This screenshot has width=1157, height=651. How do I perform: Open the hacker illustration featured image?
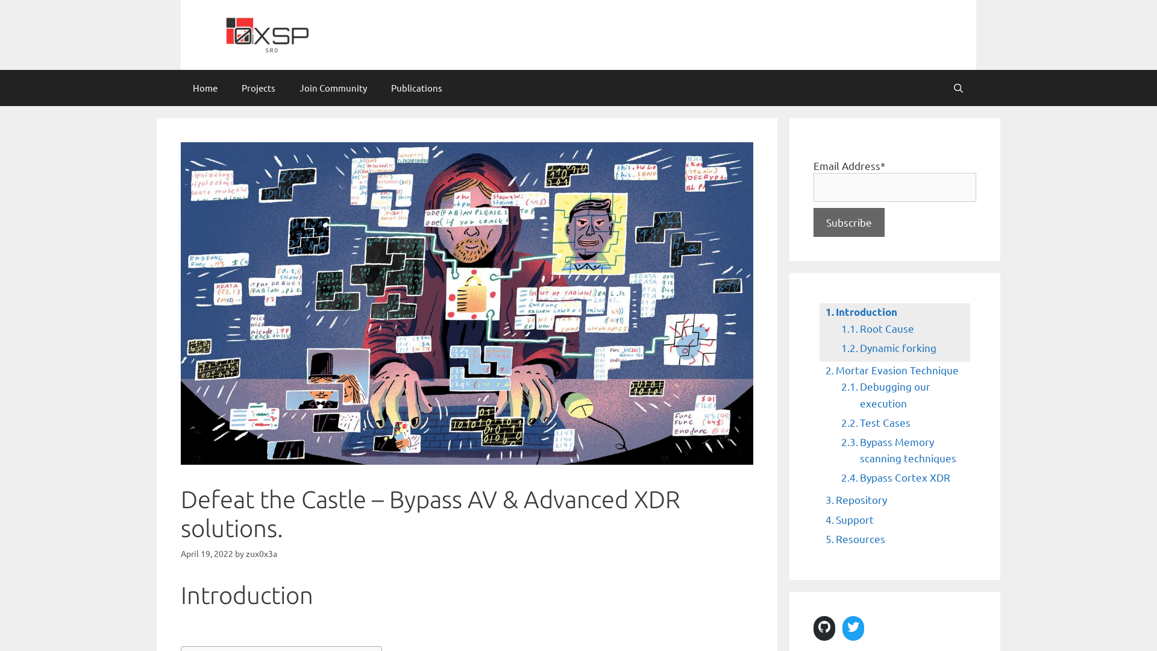click(x=467, y=303)
